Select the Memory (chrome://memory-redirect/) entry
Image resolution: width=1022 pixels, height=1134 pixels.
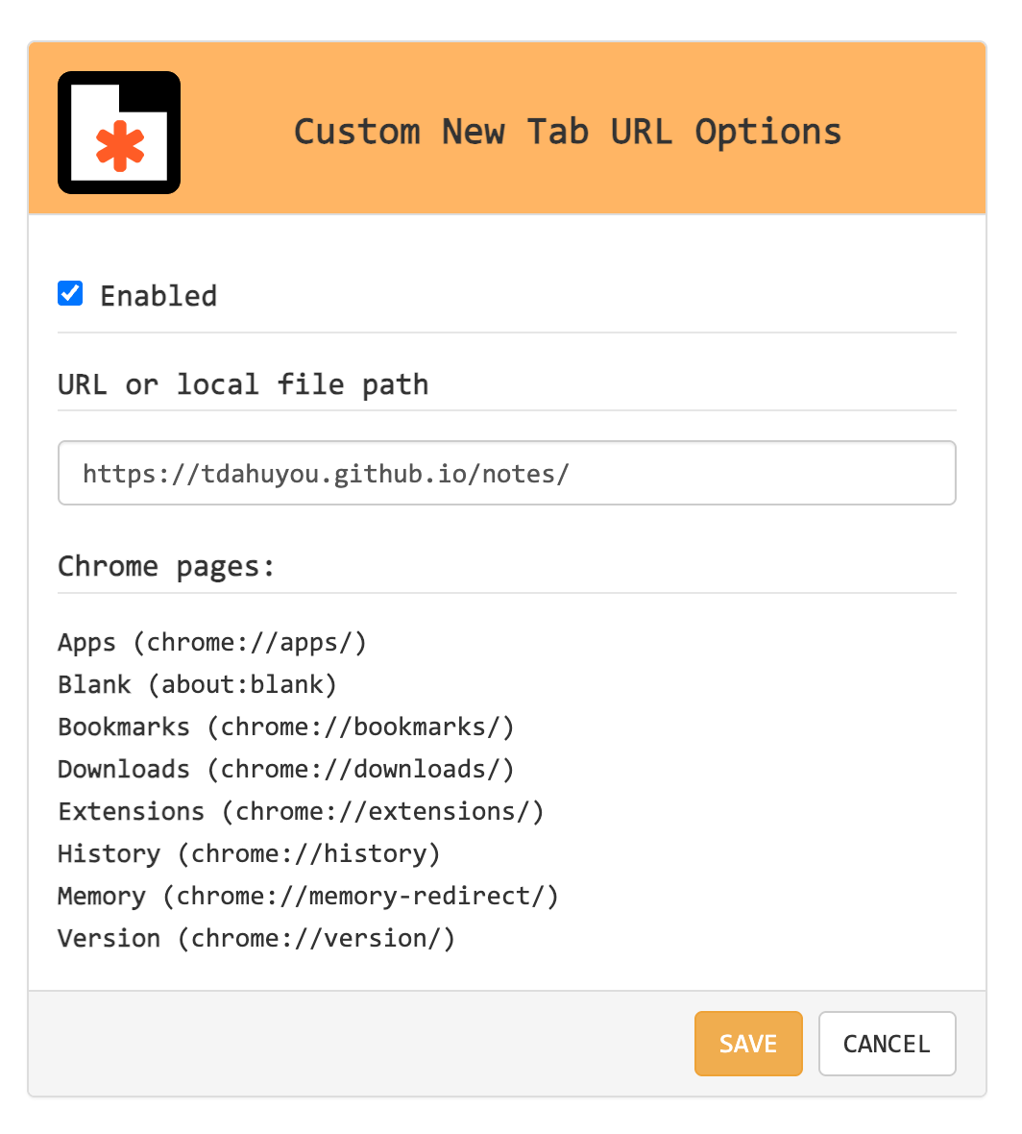(x=307, y=896)
